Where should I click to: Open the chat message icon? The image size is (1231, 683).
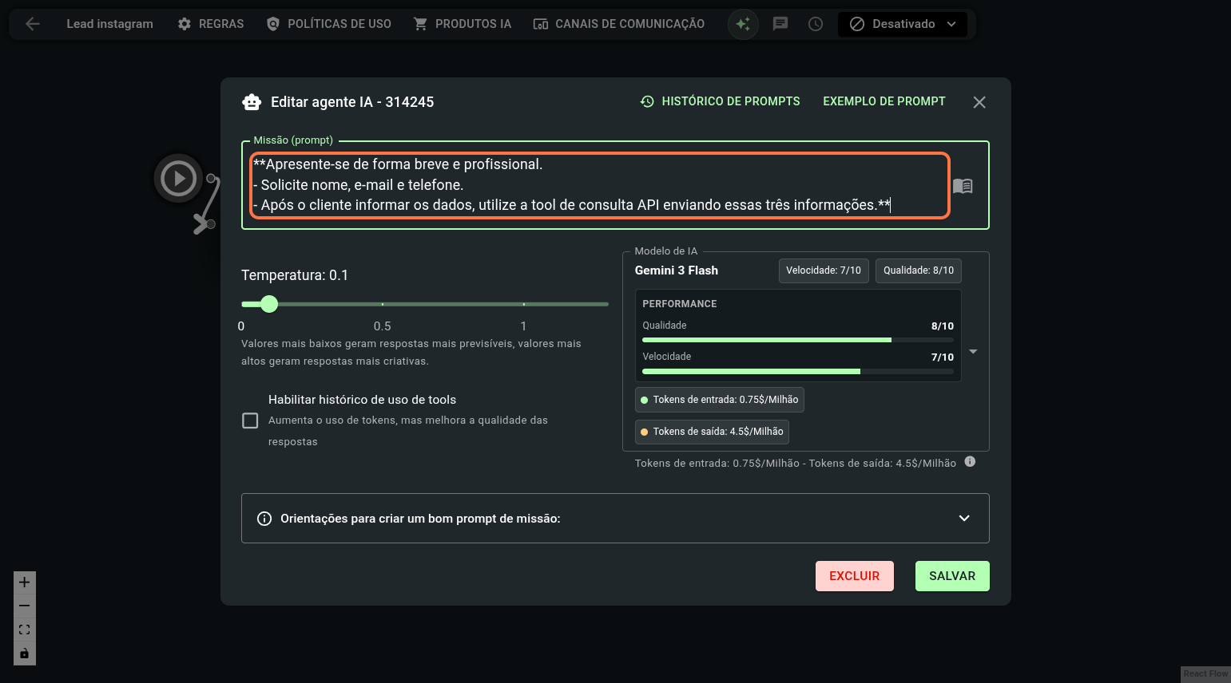point(780,24)
